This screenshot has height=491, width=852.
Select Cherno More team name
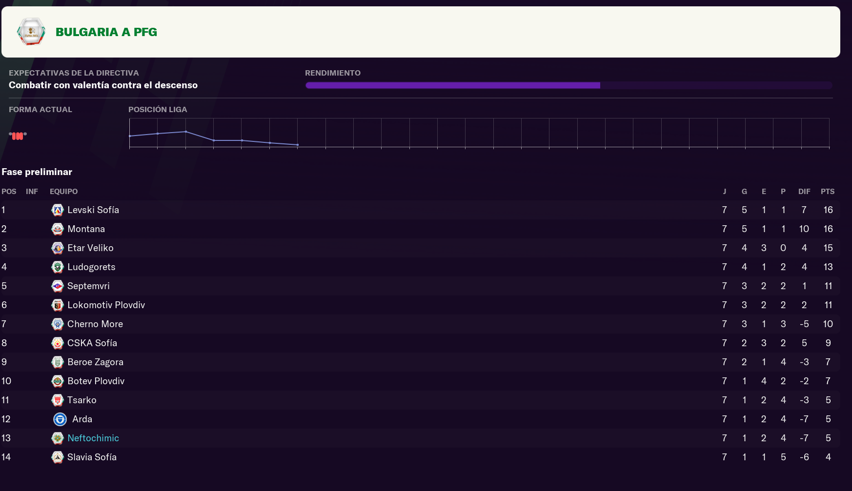[95, 324]
